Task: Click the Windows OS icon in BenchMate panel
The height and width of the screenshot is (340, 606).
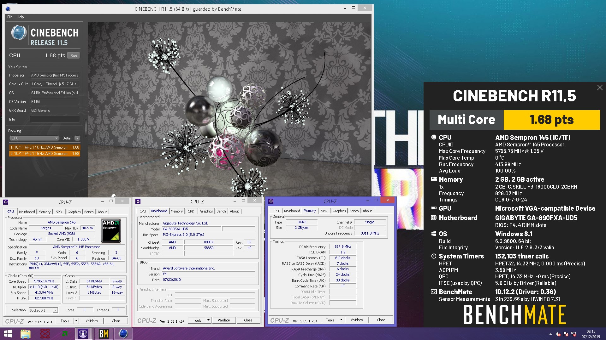Action: tap(434, 234)
